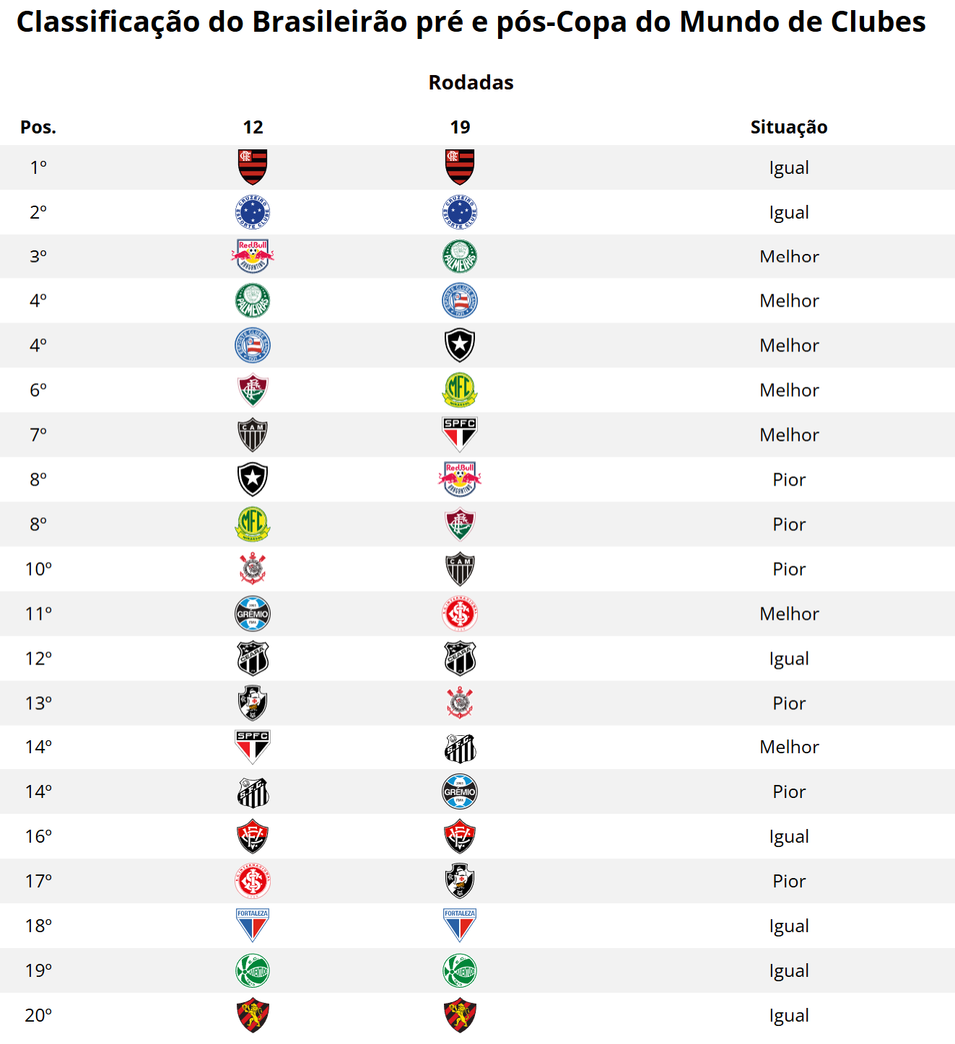Select the Cruzeiro crest in round 19 column
The width and height of the screenshot is (955, 1044).
pyautogui.click(x=460, y=213)
